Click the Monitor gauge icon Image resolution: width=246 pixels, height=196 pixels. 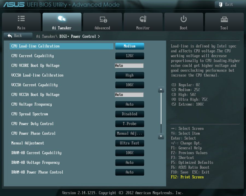point(143,19)
